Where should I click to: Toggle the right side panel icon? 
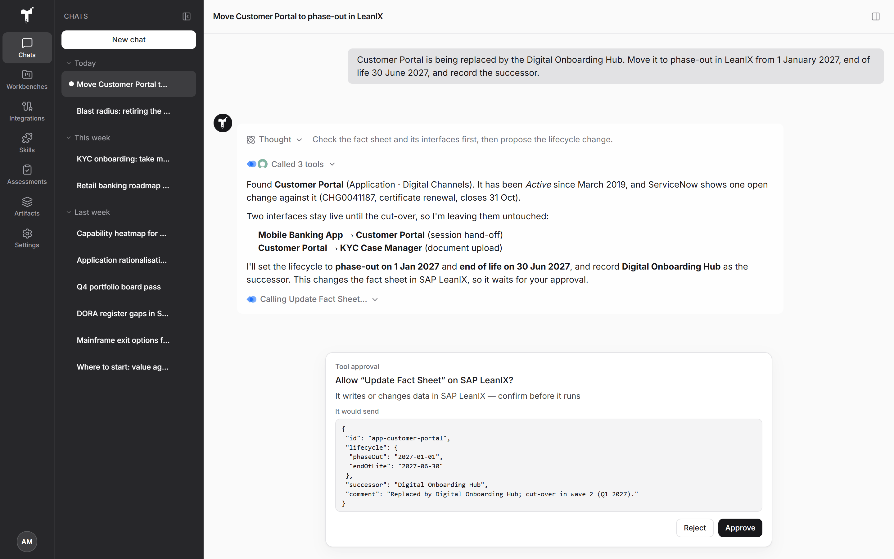pyautogui.click(x=875, y=16)
